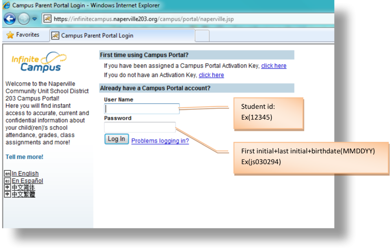Open a new blank tab
The image size is (392, 250).
[202, 36]
